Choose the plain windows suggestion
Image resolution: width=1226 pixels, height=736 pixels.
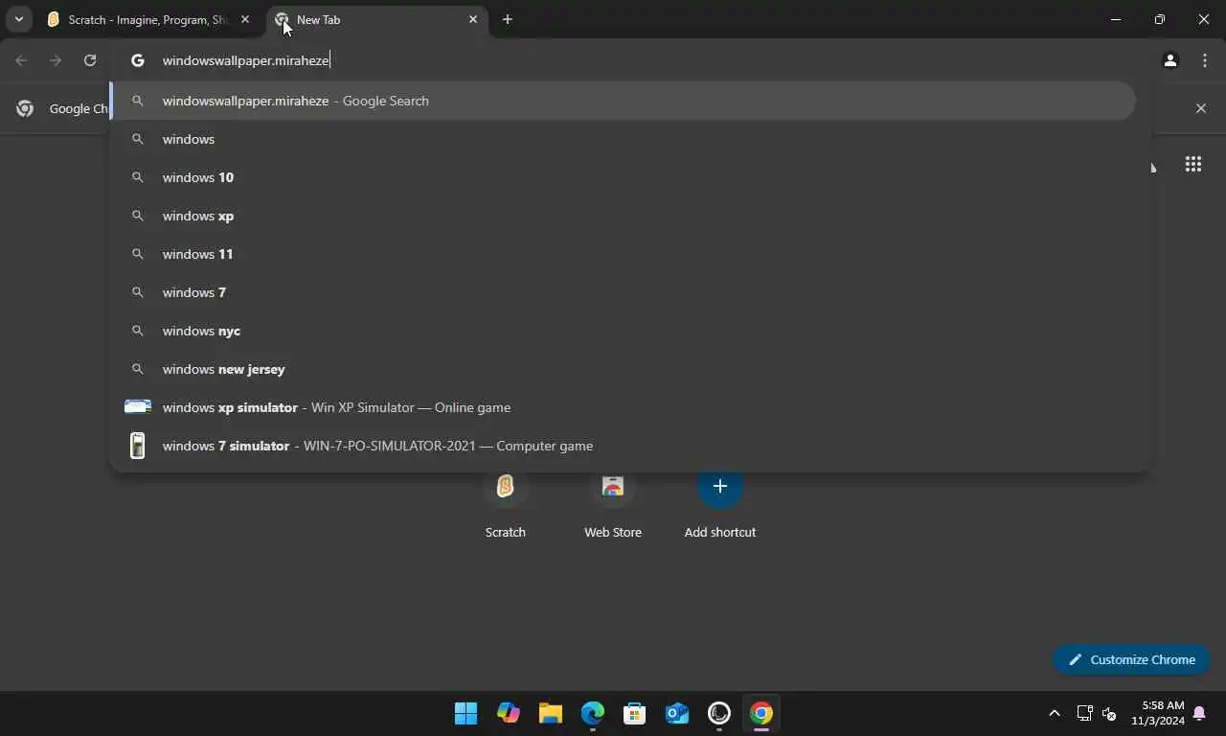point(623,139)
